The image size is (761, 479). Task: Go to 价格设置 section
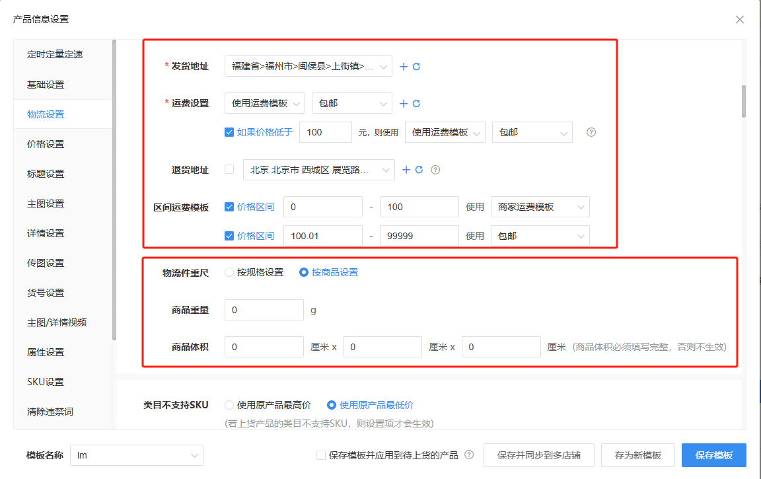(x=46, y=144)
